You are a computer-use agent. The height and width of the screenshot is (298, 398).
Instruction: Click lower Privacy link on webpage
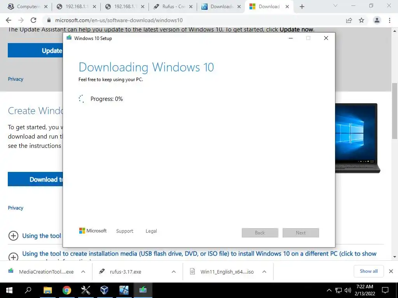[x=16, y=208]
